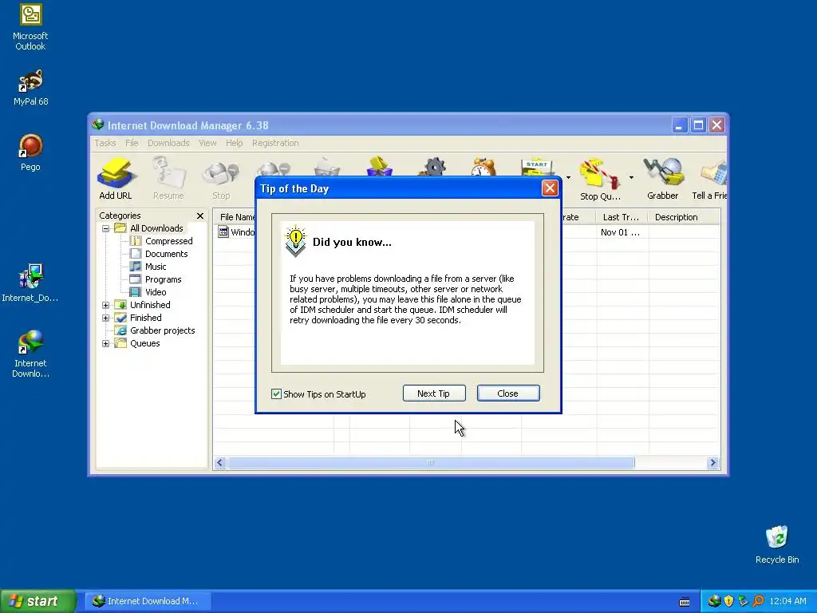Click the Resume toolbar icon
Viewport: 817px width, 613px height.
pyautogui.click(x=168, y=178)
